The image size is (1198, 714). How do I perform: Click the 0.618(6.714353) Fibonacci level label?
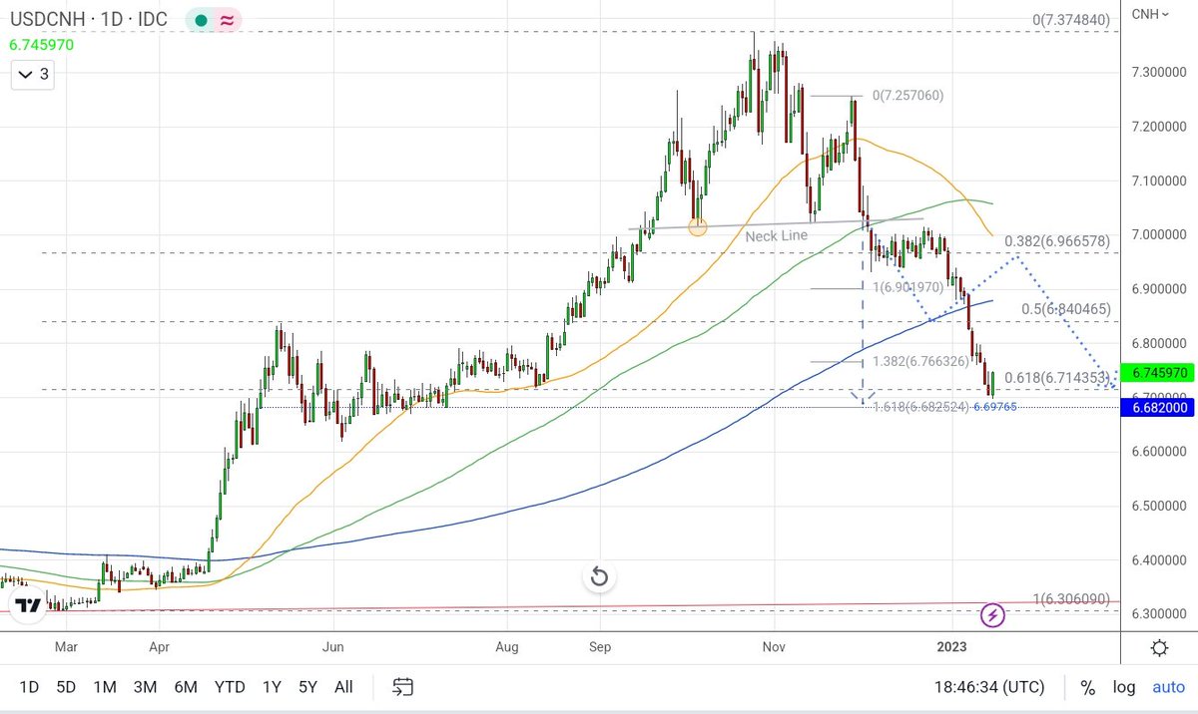click(x=1057, y=377)
